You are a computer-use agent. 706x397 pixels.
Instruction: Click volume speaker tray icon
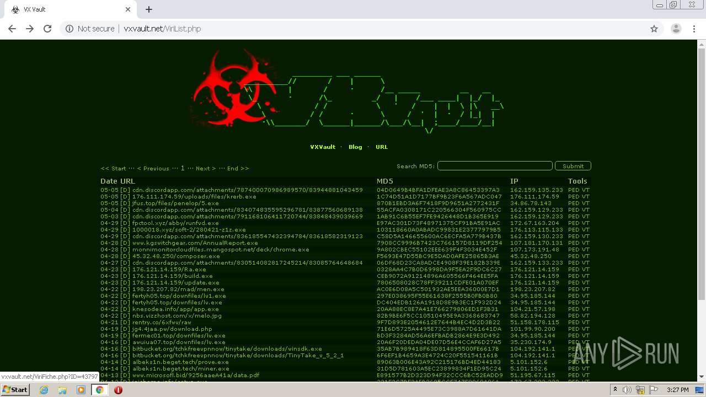[x=627, y=390]
